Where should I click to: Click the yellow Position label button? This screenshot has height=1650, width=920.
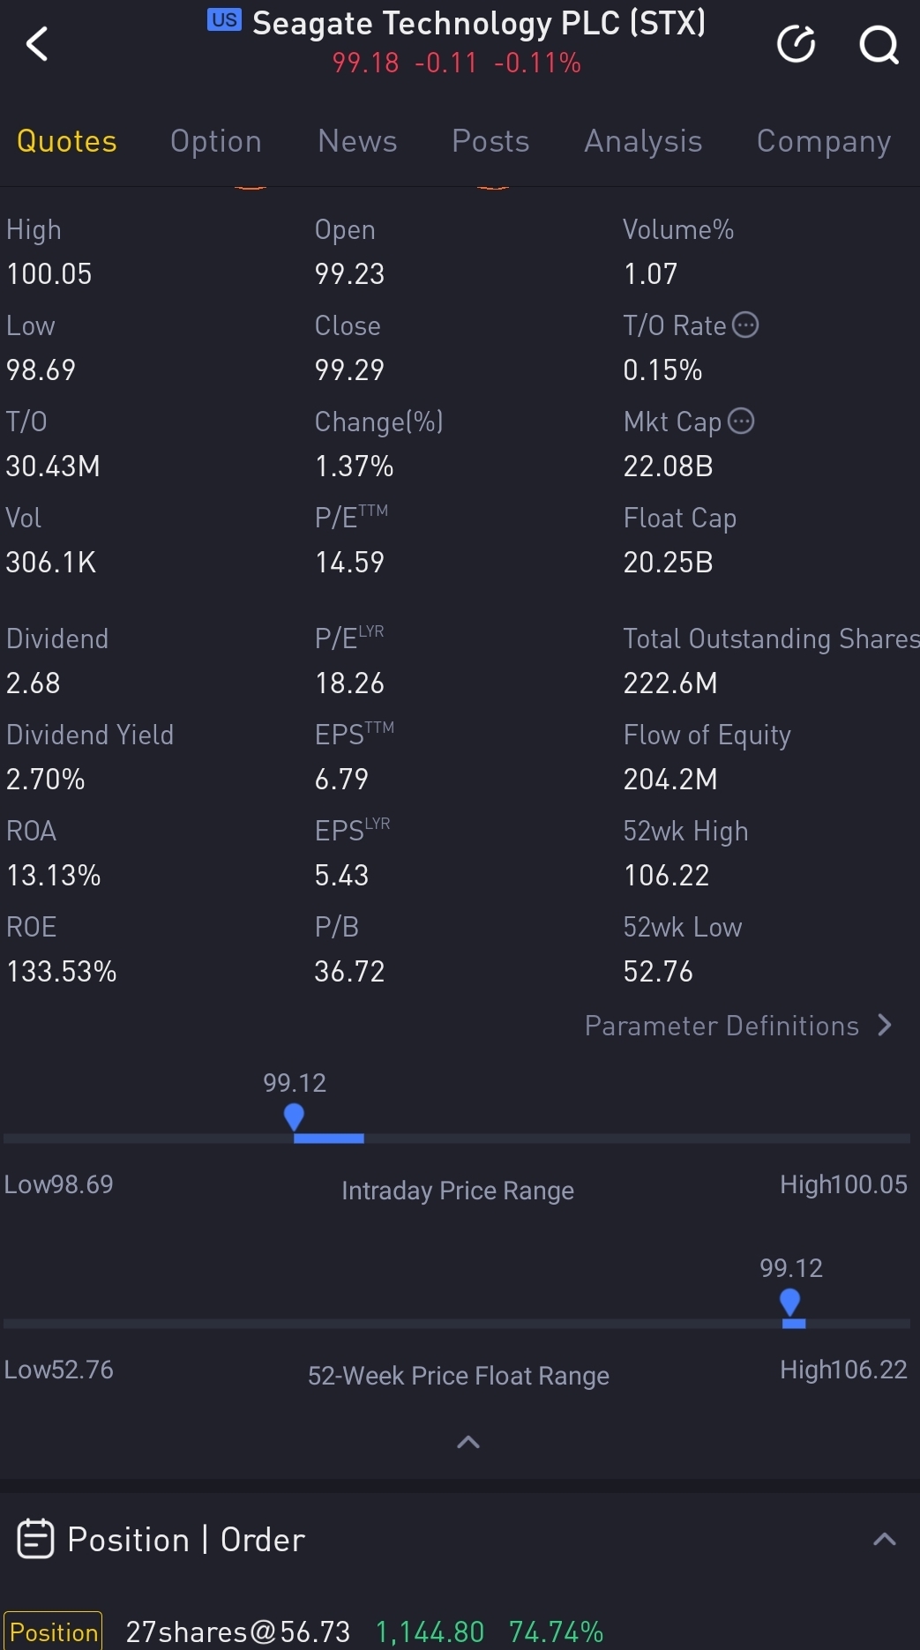[54, 1631]
